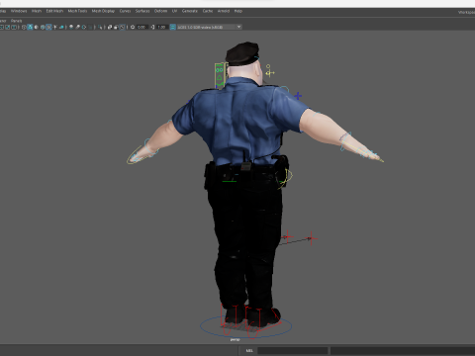Toggle multisample anti-aliasing icon

coord(84,27)
